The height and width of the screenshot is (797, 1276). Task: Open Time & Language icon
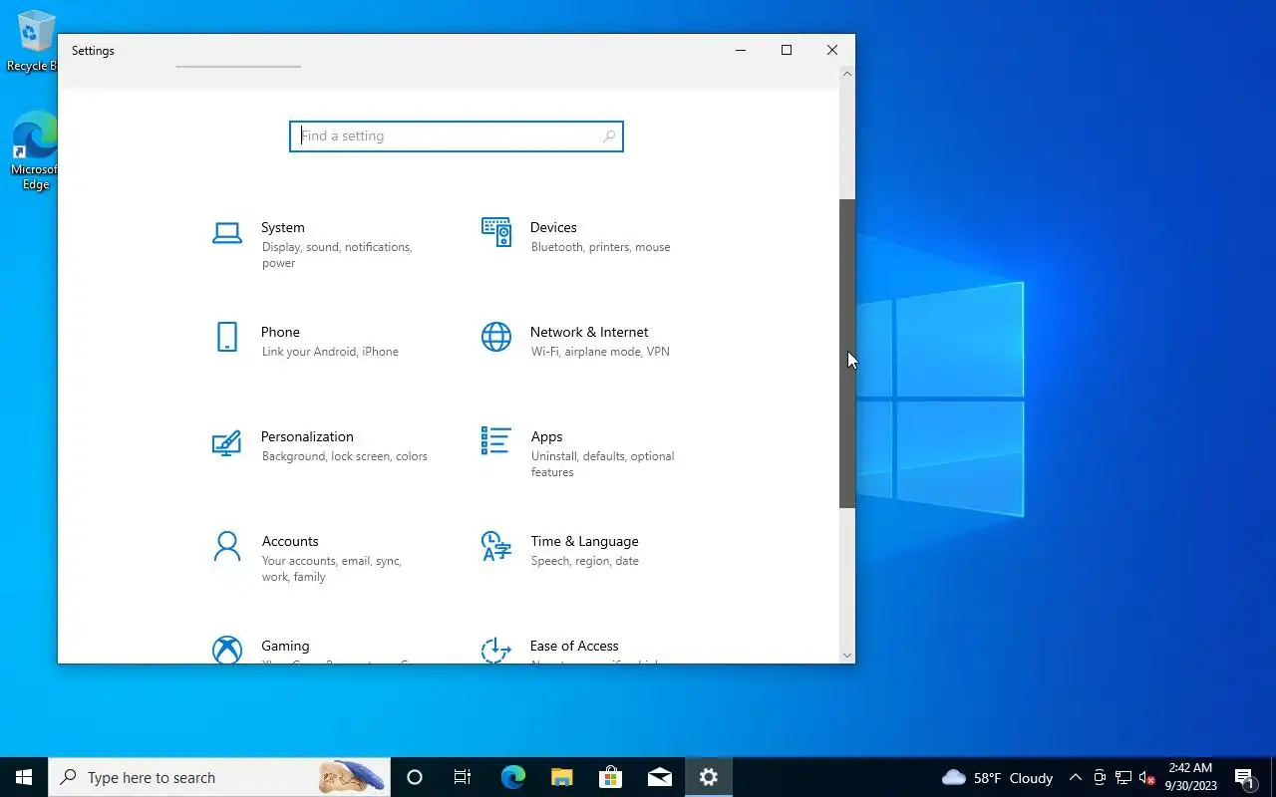496,546
